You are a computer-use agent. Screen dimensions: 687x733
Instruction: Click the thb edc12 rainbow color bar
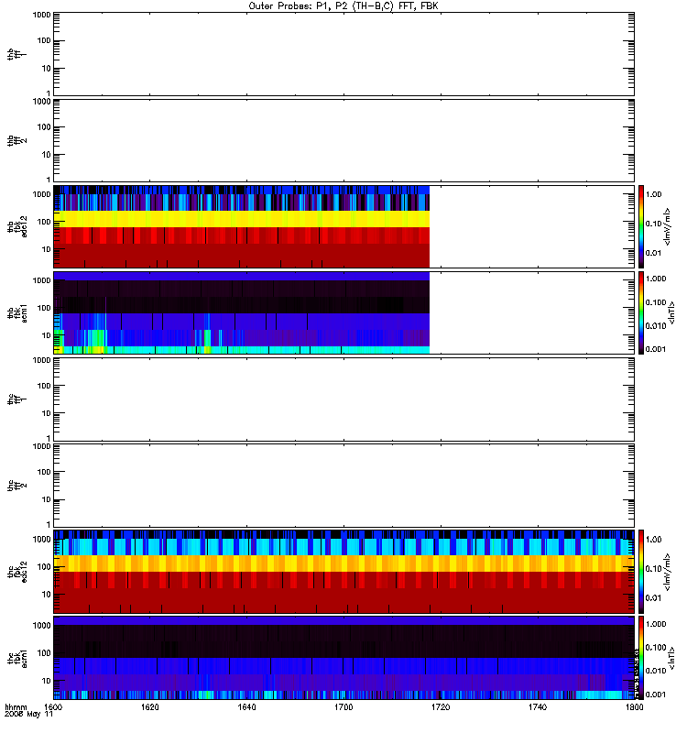[x=641, y=226]
